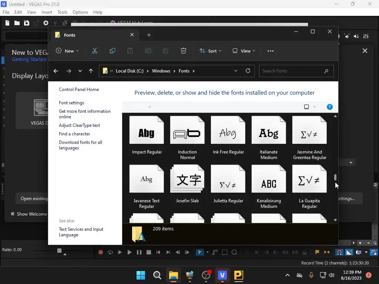Image resolution: width=379 pixels, height=284 pixels.
Task: Click Download fonts for all languages link
Action: pyautogui.click(x=80, y=145)
